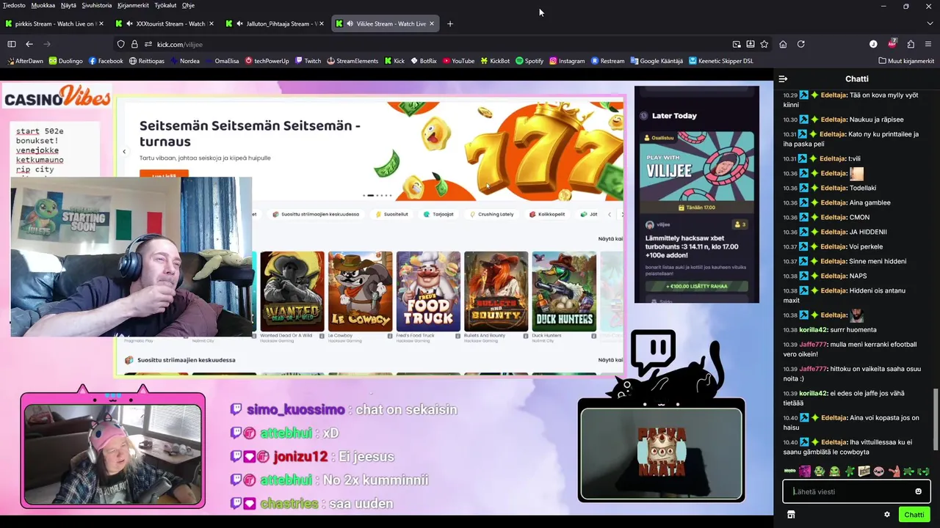Bookmark this page with the star icon
The image size is (940, 528).
pyautogui.click(x=764, y=44)
